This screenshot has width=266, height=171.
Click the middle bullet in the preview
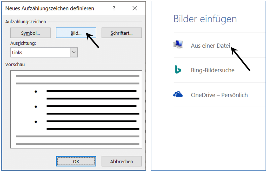[36, 106]
